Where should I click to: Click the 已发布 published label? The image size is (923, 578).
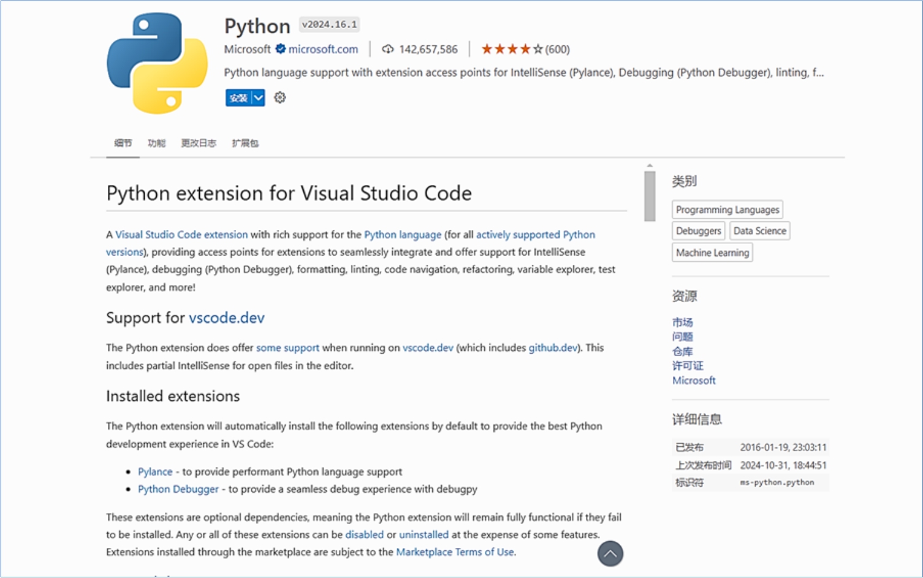(x=689, y=447)
